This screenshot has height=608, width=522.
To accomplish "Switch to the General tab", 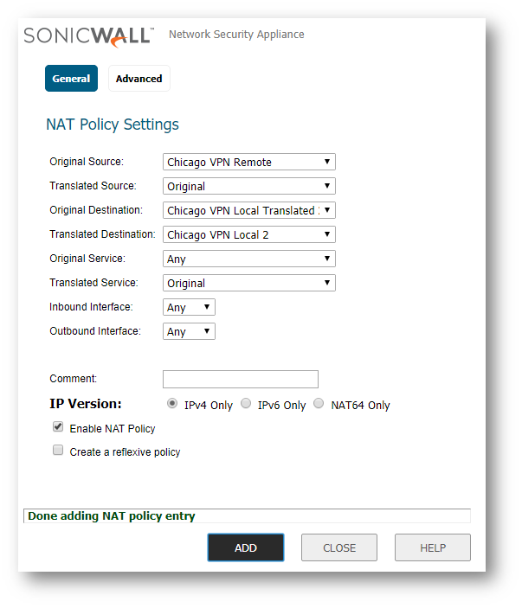I will coord(71,79).
